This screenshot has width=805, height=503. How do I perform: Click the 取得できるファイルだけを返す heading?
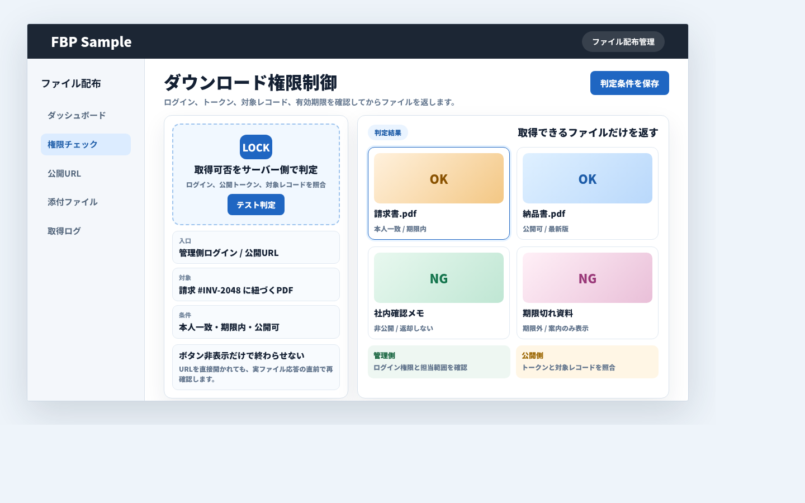(x=588, y=132)
